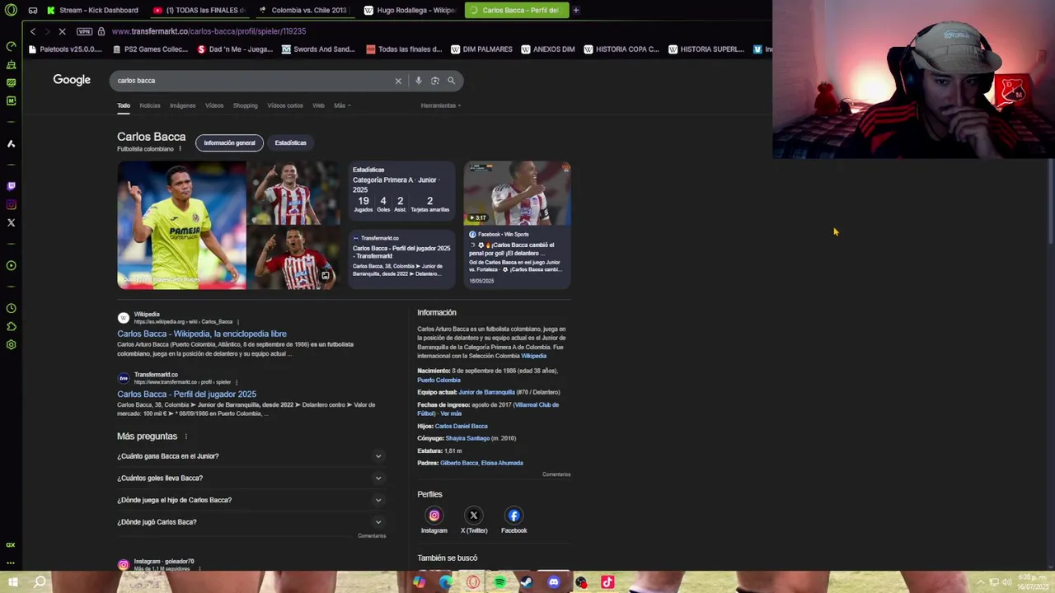Search by image with the lens icon

[x=435, y=81]
